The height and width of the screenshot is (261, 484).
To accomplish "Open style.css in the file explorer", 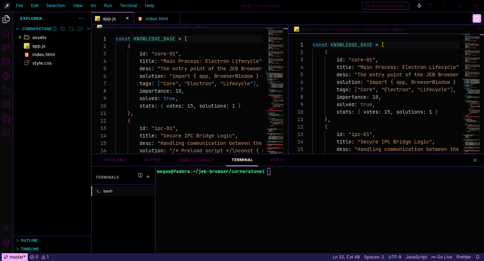I will click(x=42, y=63).
